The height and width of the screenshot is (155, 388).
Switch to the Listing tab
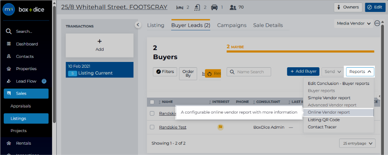(156, 25)
